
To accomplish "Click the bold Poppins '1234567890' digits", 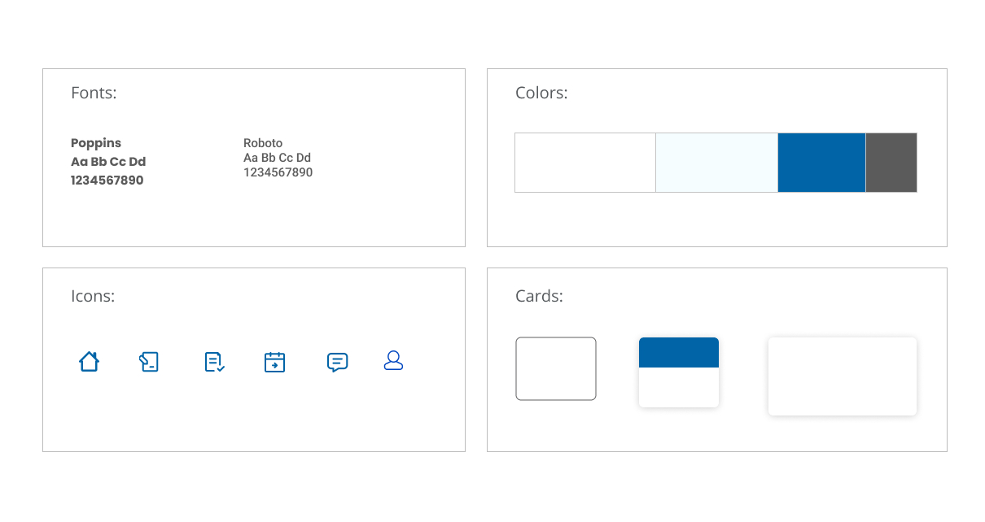I will 107,181.
